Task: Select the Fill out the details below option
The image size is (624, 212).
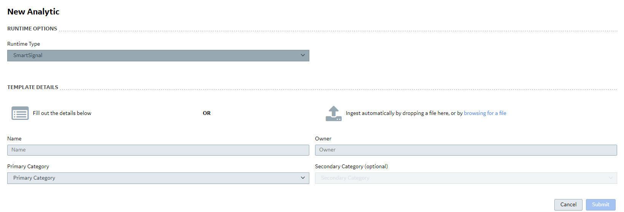Action: coord(62,113)
